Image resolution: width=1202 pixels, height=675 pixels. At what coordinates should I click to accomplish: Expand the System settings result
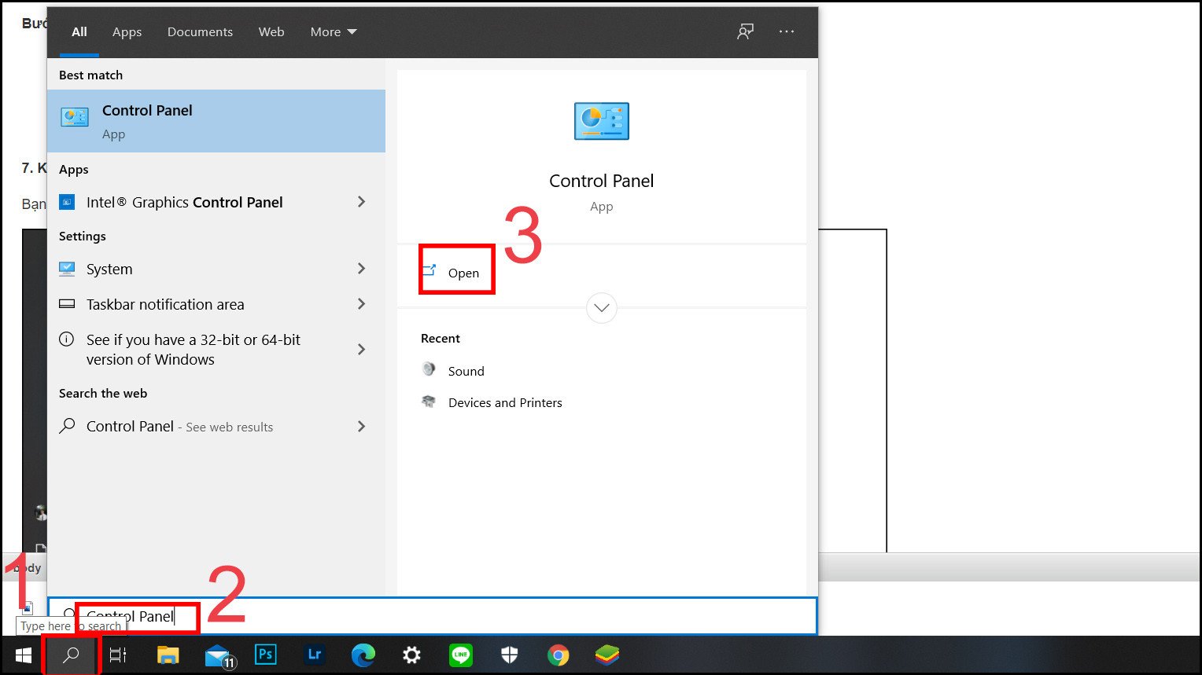[361, 269]
